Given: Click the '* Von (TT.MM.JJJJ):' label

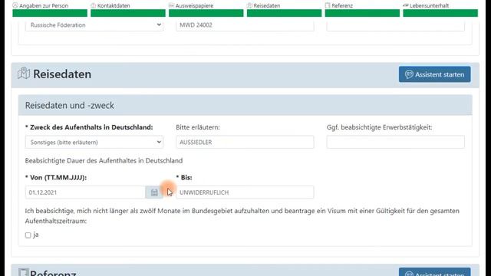Looking at the screenshot, I should point(56,177).
